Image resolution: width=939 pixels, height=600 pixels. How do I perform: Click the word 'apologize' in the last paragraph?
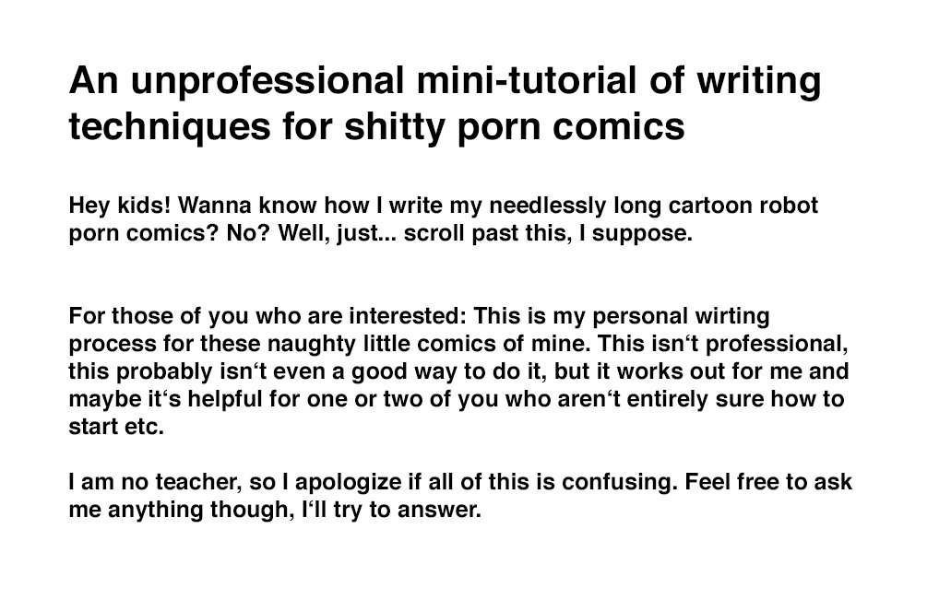pos(348,481)
